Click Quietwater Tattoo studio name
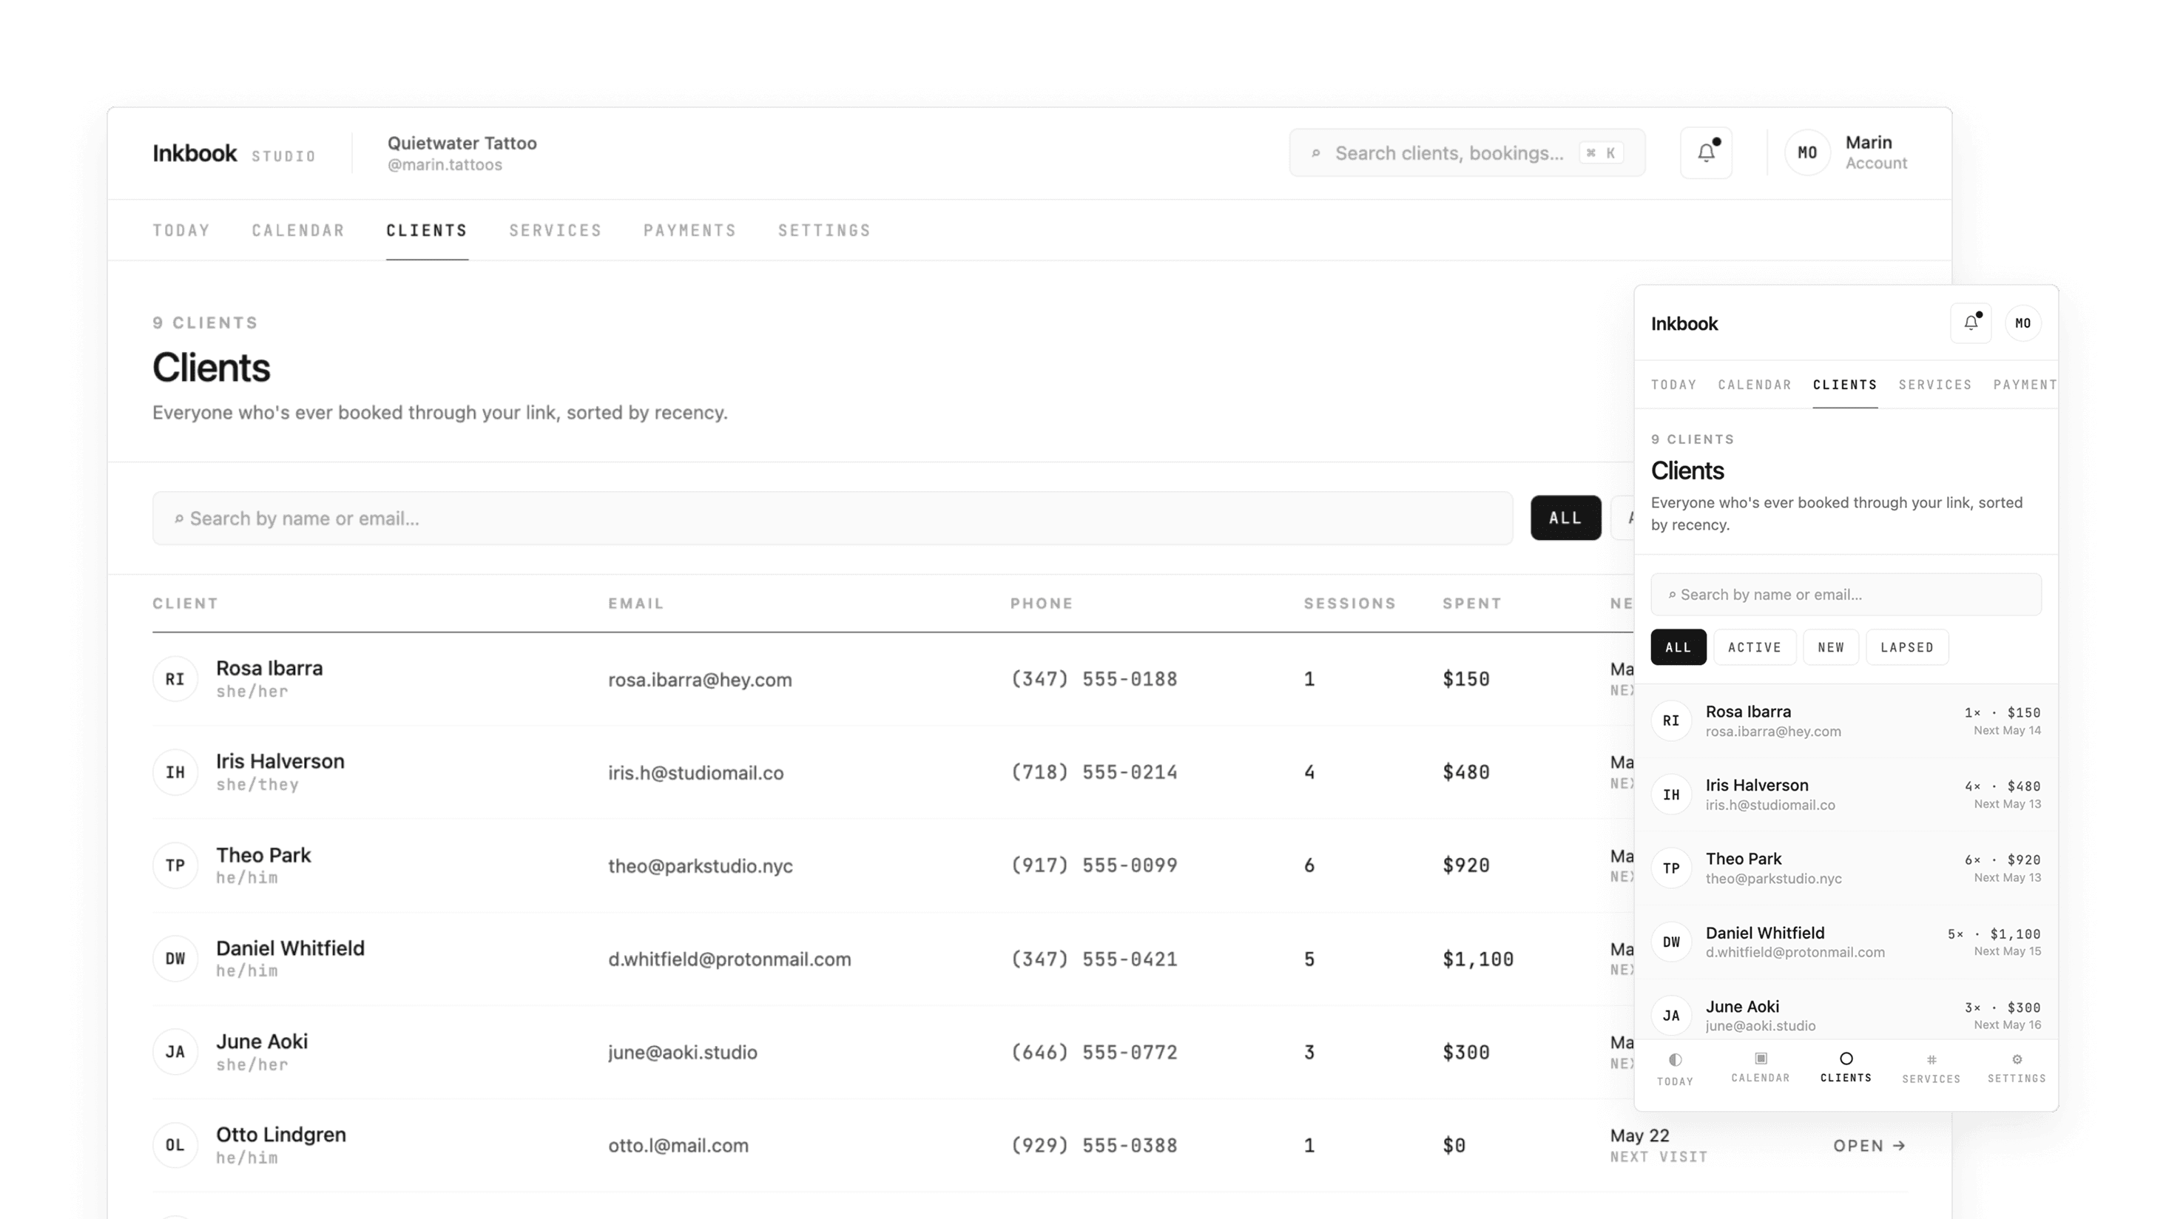The width and height of the screenshot is (2166, 1219). (x=462, y=143)
